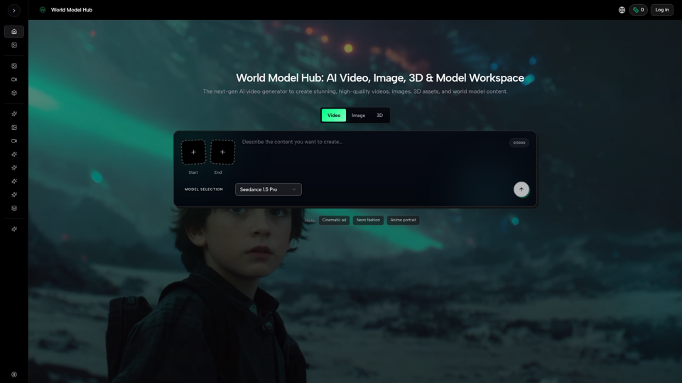682x383 pixels.
Task: Open the stacked layers icon in the sidebar
Action: click(14, 208)
